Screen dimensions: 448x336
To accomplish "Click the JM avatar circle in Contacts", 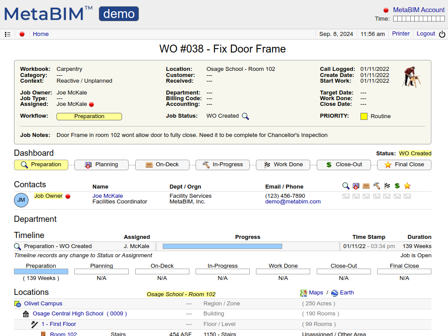I will tap(21, 200).
